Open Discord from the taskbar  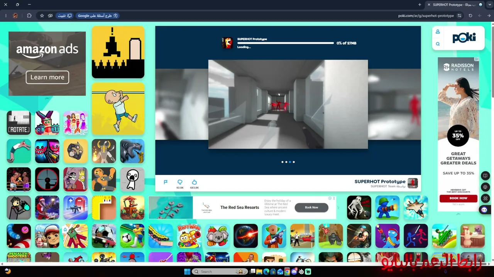(x=294, y=272)
